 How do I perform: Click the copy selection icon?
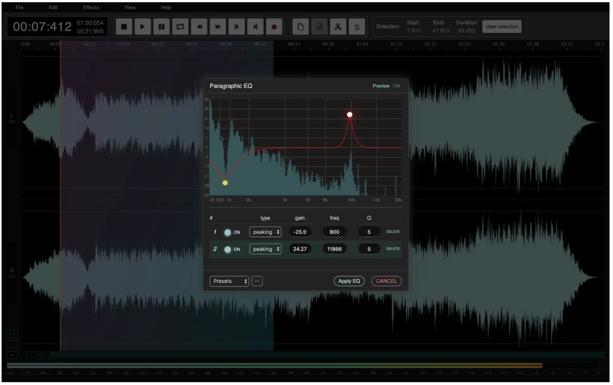300,27
